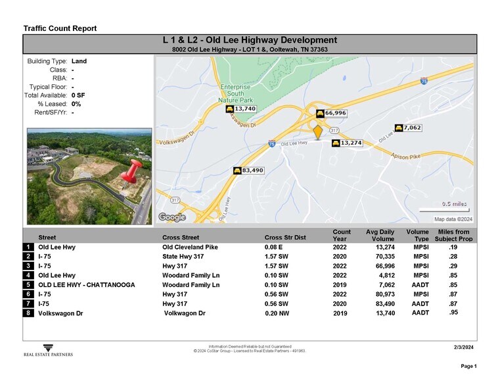Image resolution: width=500 pixels, height=387 pixels.
Task: Click the Avg Daily Volume column header
Action: pyautogui.click(x=380, y=236)
